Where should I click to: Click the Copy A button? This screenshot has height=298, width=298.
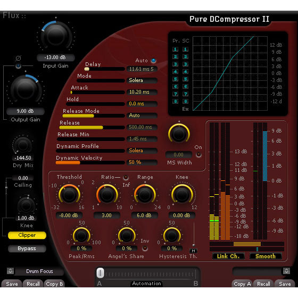point(242,284)
